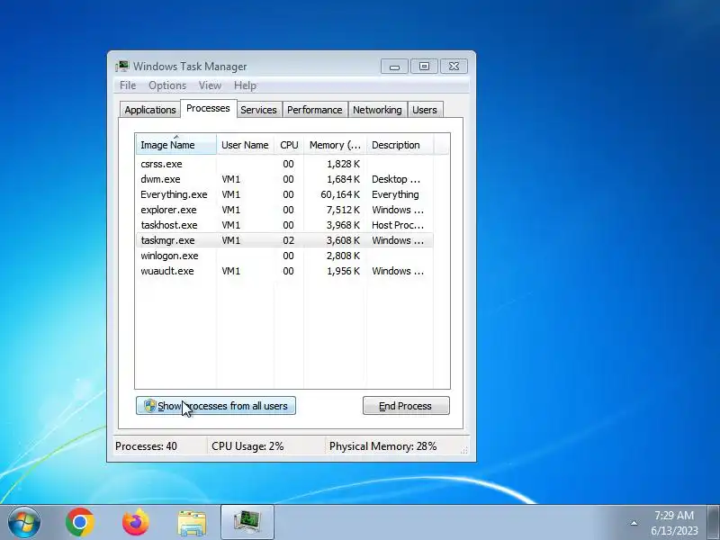The width and height of the screenshot is (720, 540).
Task: Select the winlogon.exe process
Action: pyautogui.click(x=284, y=256)
